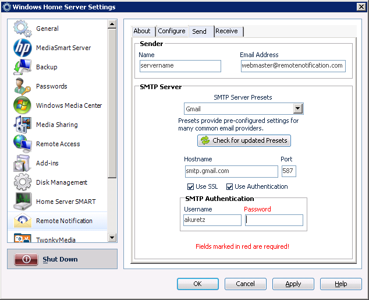This screenshot has width=369, height=300.
Task: Click the Apply button
Action: coord(293,284)
